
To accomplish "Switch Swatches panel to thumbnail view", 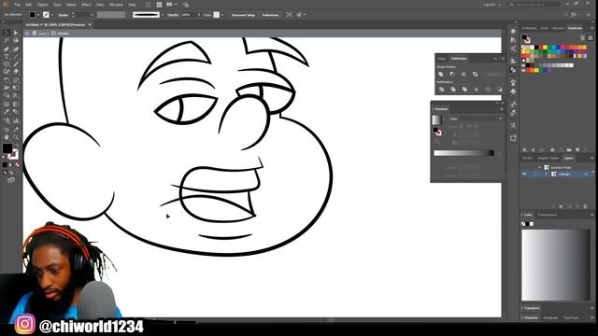I will tap(591, 37).
